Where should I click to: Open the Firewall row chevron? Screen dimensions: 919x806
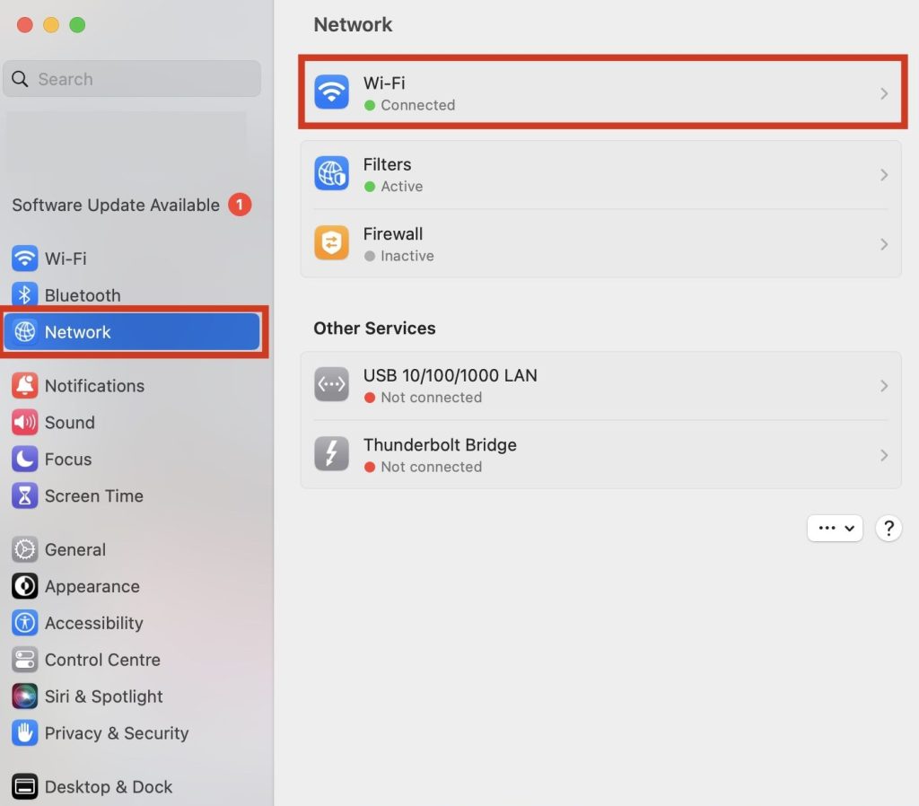[x=884, y=244]
